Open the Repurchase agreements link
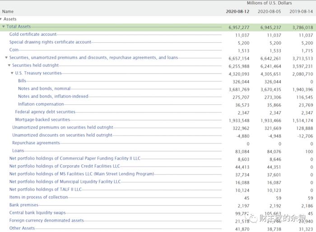316x232 pixels. [x=36, y=143]
